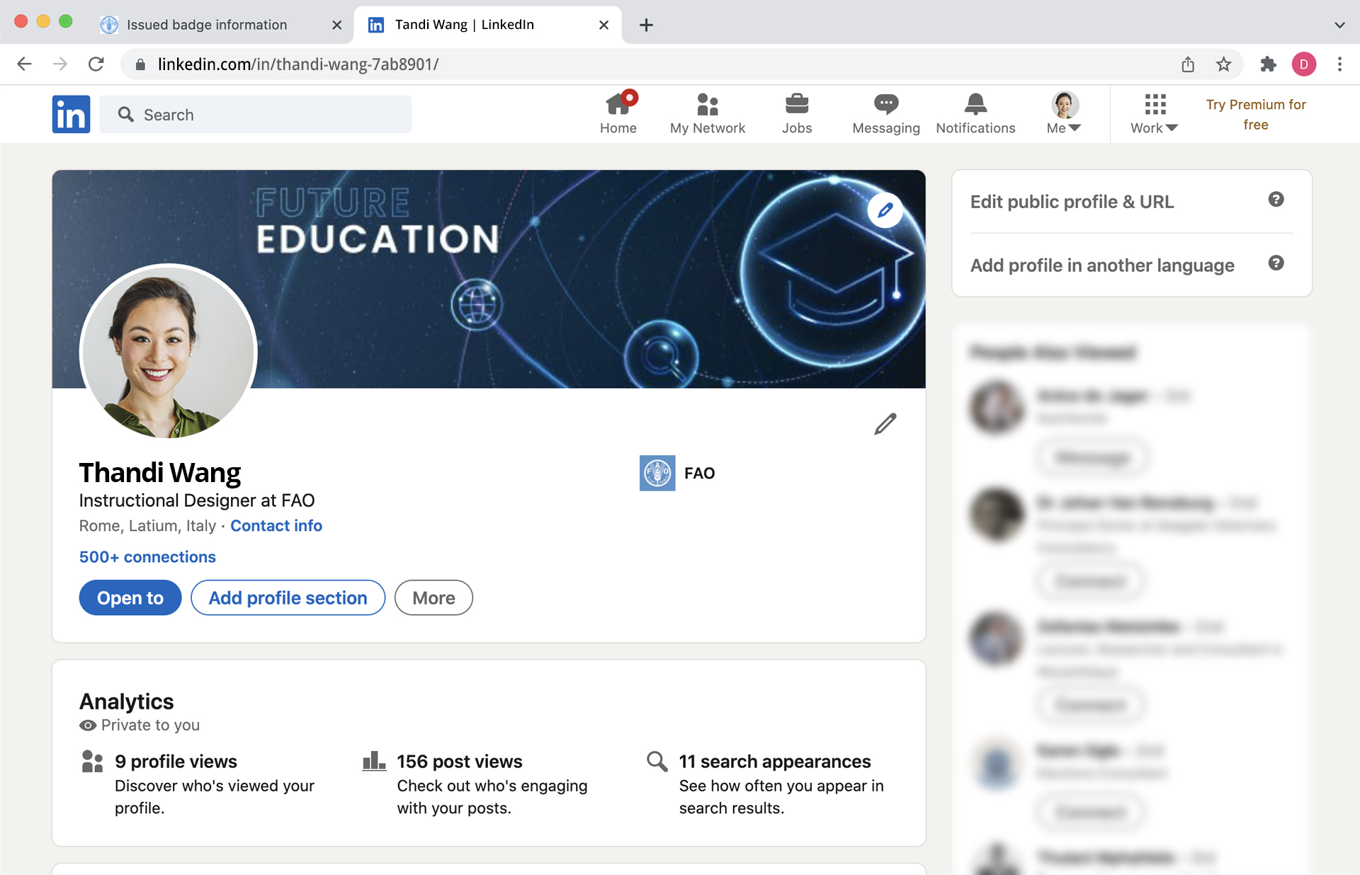This screenshot has width=1360, height=875.
Task: Click the Contact info link
Action: [276, 525]
